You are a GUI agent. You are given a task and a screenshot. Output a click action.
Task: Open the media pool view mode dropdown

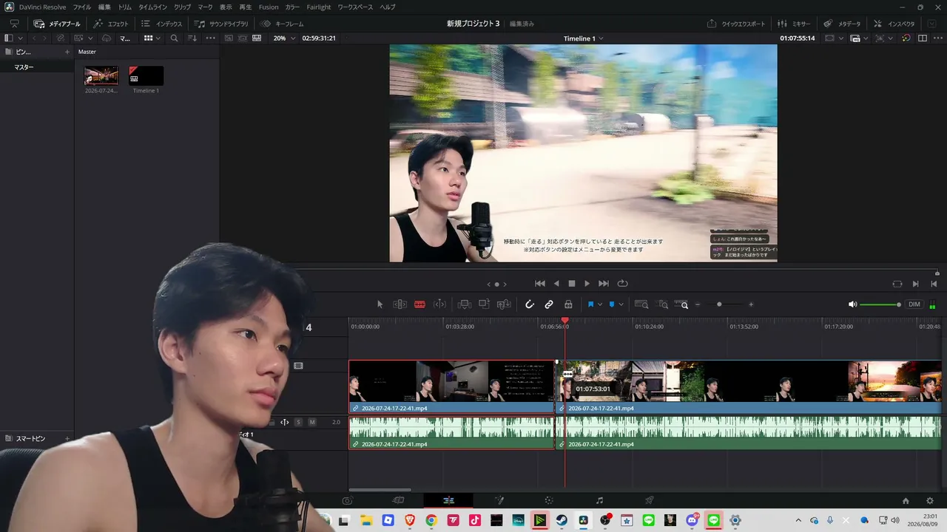click(152, 38)
